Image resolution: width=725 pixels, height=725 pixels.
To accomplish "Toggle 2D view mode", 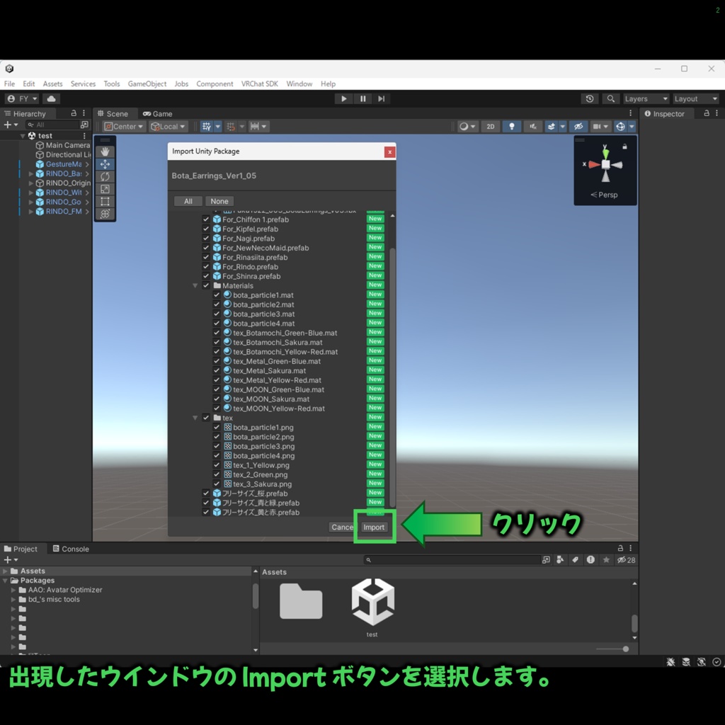I will point(491,126).
